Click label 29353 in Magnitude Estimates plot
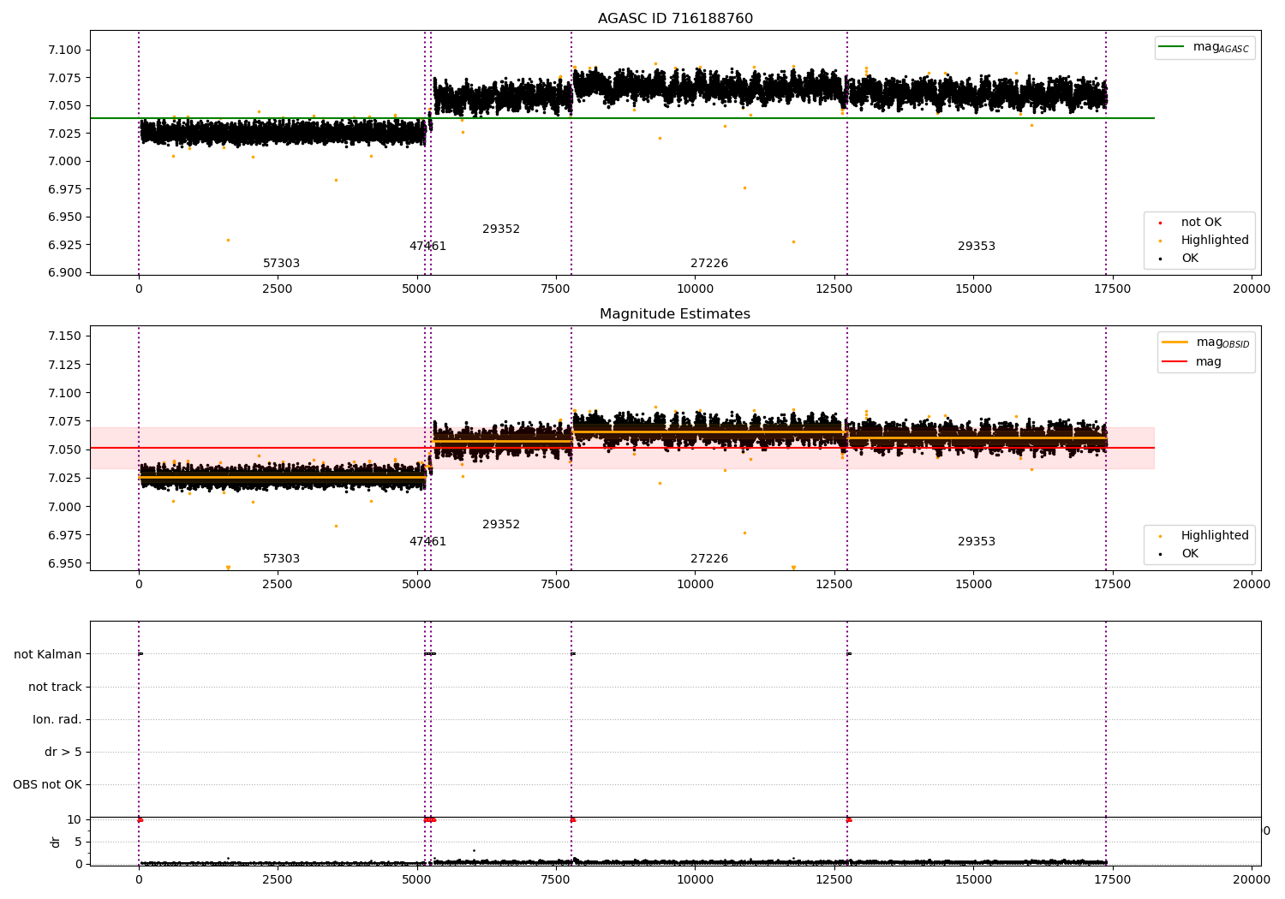 pyautogui.click(x=977, y=542)
